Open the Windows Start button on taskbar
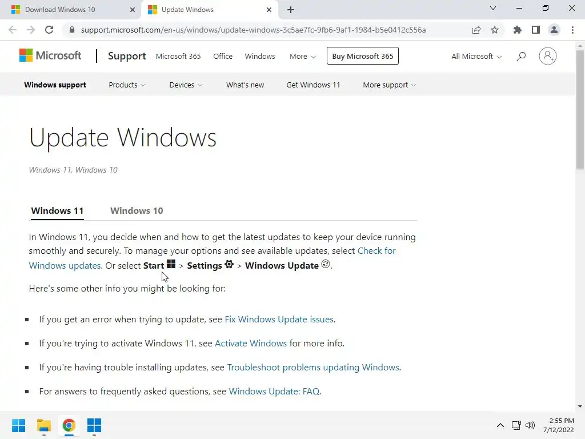Screen dimensions: 585x439 pyautogui.click(x=18, y=425)
